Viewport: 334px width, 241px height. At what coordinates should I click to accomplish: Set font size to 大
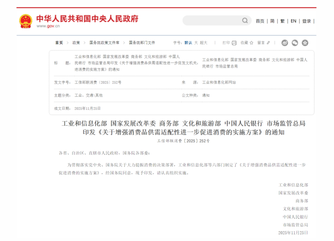[196, 43]
